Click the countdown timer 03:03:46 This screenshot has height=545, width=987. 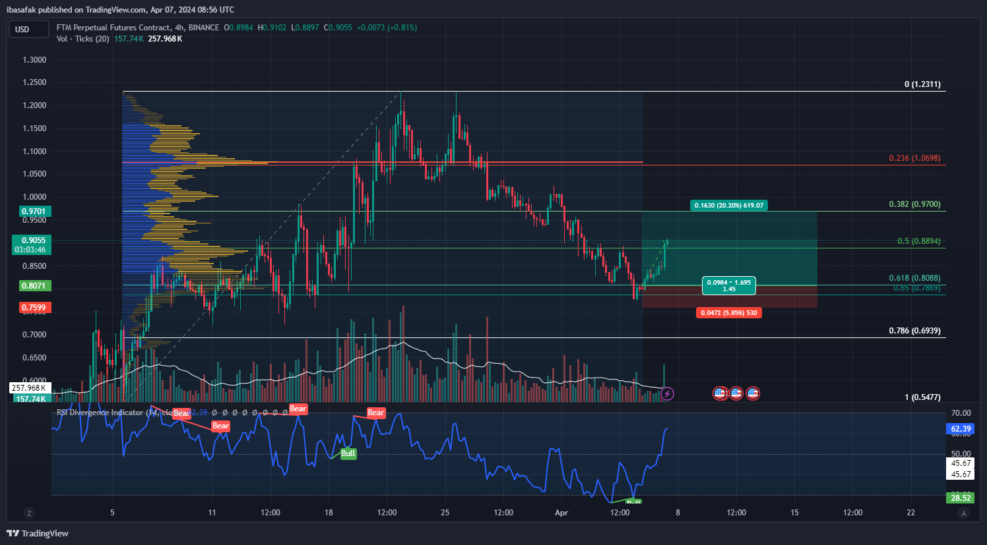(x=30, y=250)
